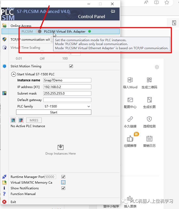Click 永久链接 link icon in background window
The image size is (179, 209).
(130, 119)
